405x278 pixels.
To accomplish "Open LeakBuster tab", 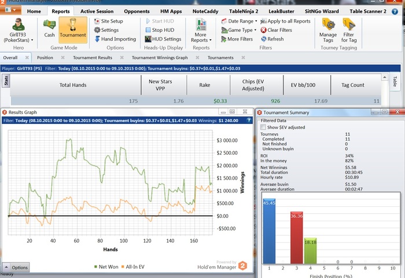I will (x=281, y=12).
